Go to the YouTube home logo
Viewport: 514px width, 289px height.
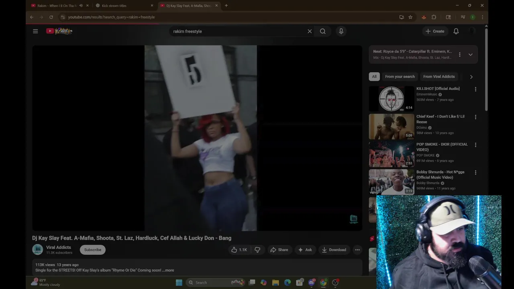pos(59,31)
